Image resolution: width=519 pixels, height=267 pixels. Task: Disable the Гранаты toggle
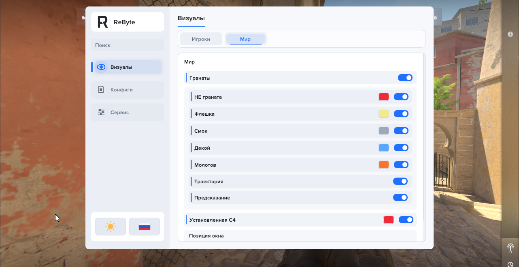coord(405,78)
